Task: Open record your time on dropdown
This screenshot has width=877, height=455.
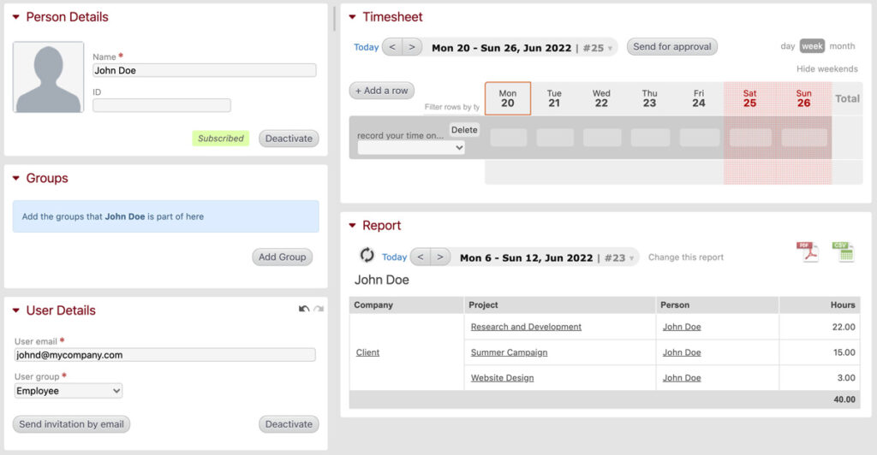Action: [x=411, y=148]
